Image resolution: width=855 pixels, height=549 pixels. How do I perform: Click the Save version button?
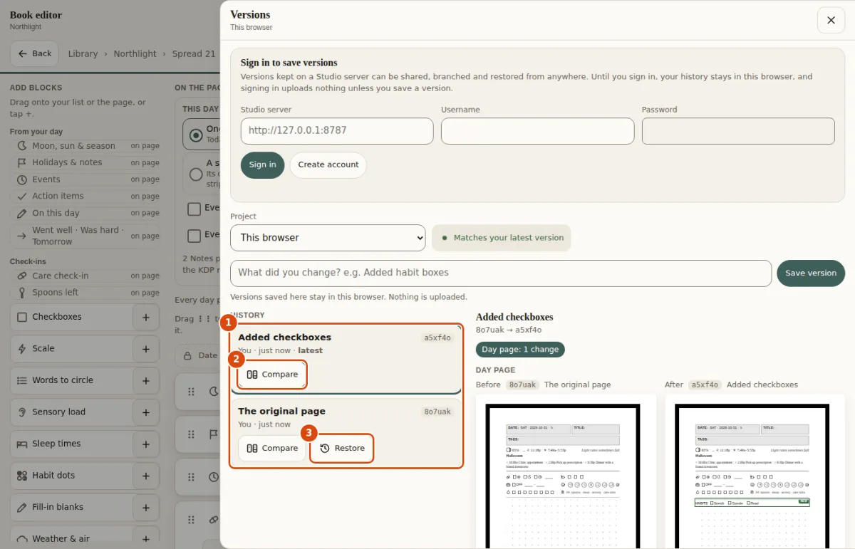coord(811,273)
